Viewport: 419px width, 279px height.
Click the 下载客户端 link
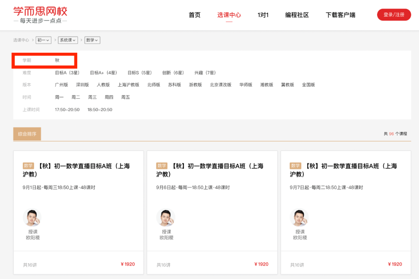340,15
